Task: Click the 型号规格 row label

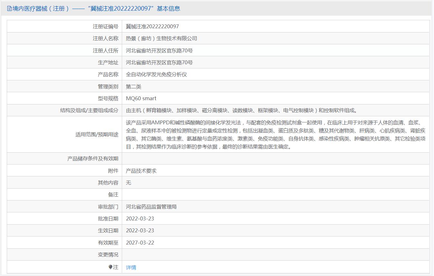Action: pos(108,98)
